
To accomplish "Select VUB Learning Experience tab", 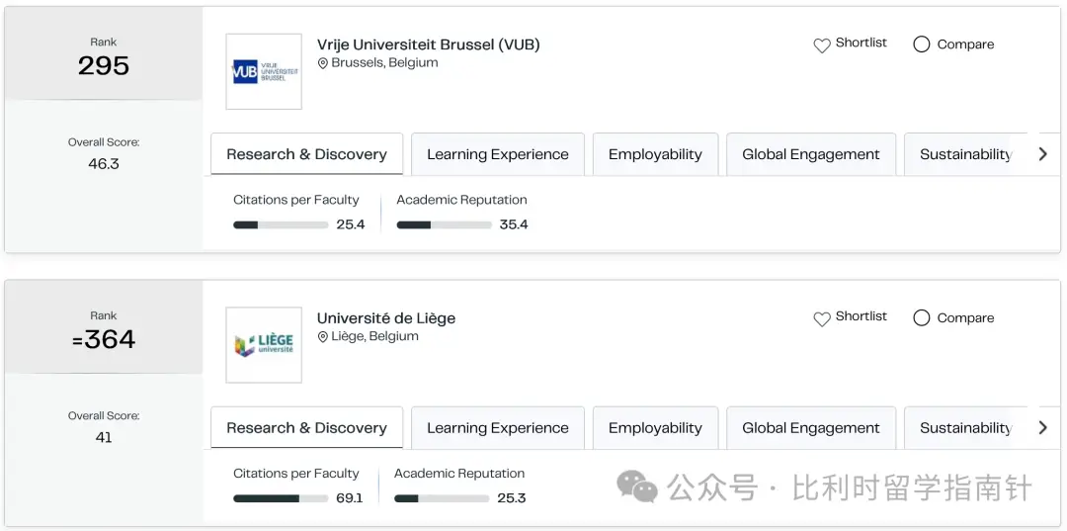I will click(498, 154).
